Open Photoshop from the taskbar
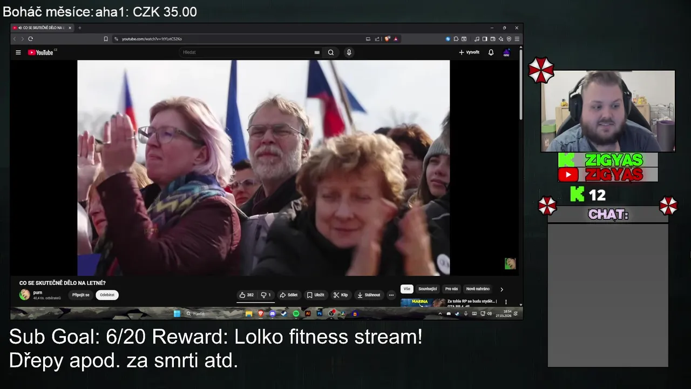This screenshot has height=389, width=691. click(320, 313)
